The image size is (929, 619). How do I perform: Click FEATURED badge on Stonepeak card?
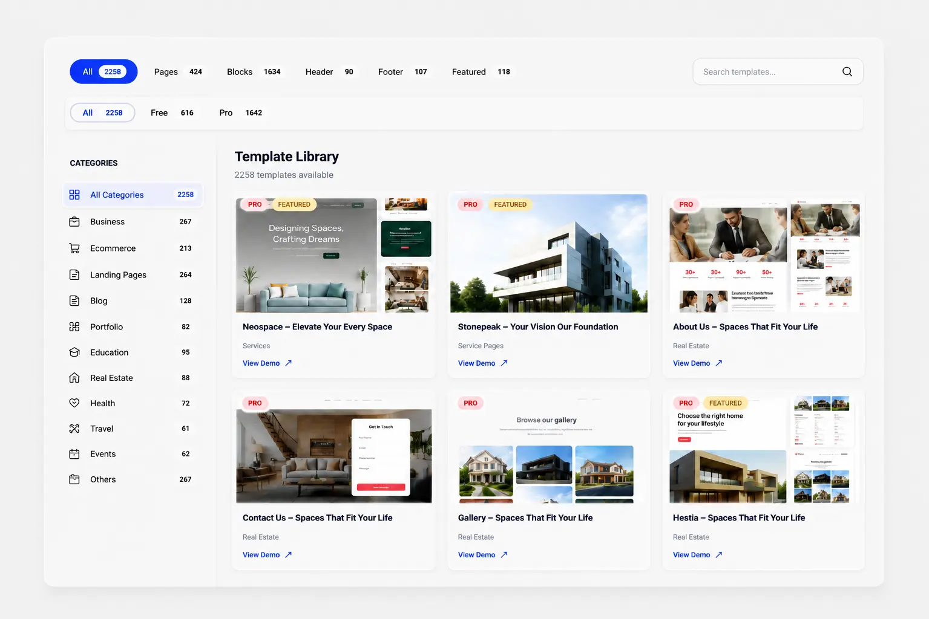pyautogui.click(x=510, y=204)
